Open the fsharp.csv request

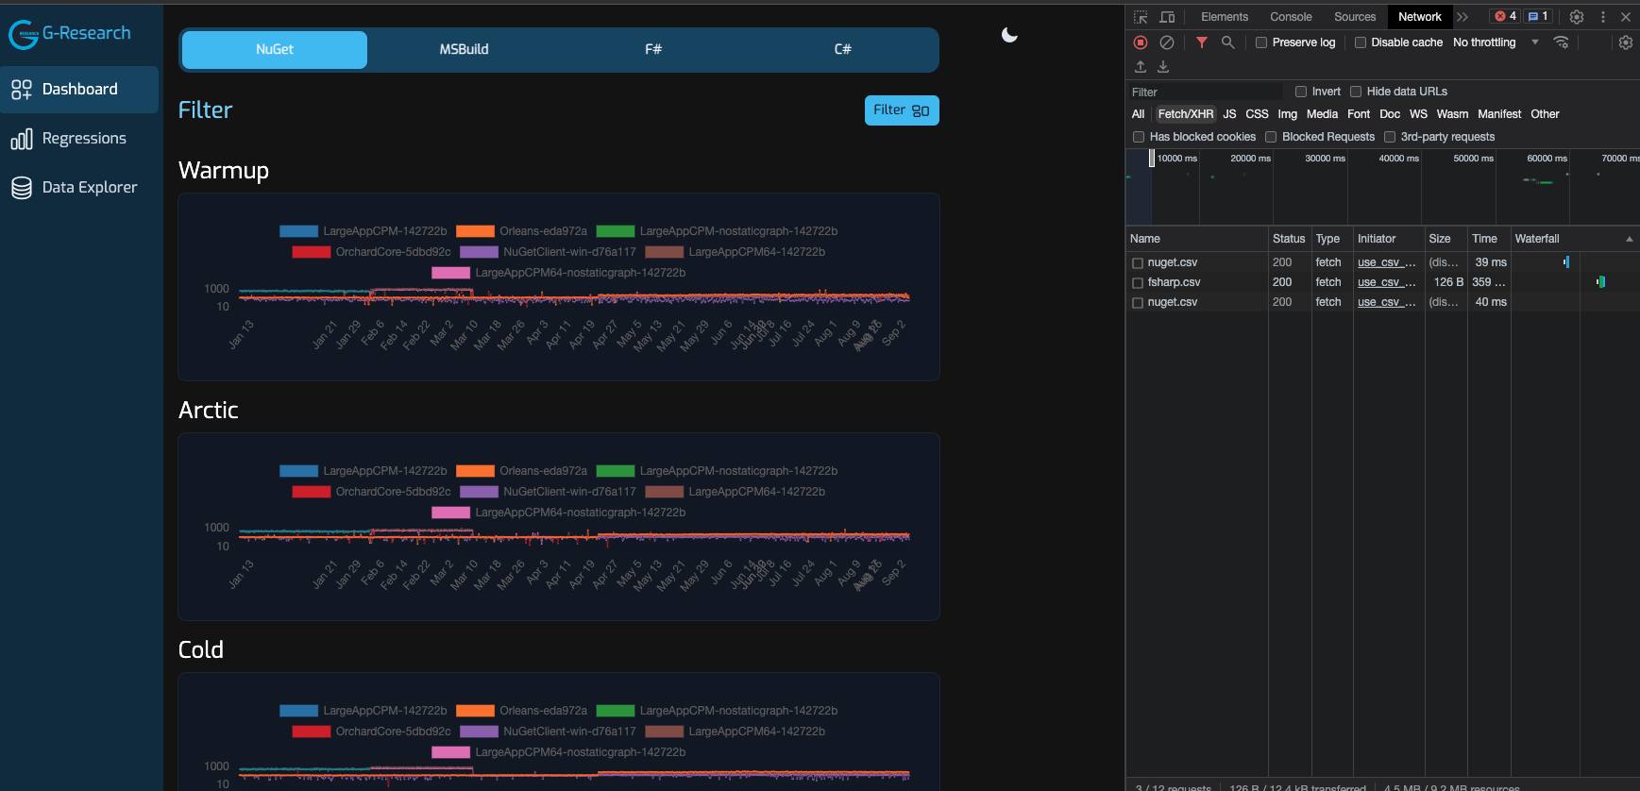point(1174,283)
